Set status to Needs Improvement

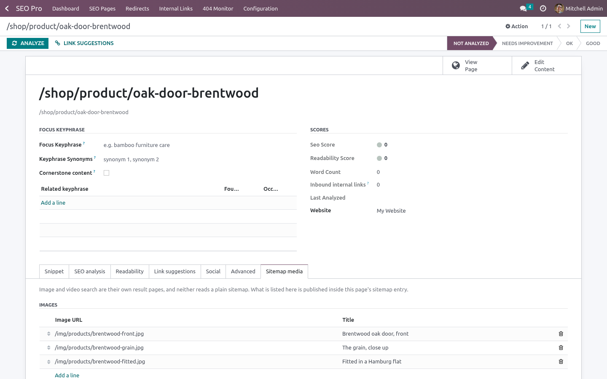click(527, 43)
